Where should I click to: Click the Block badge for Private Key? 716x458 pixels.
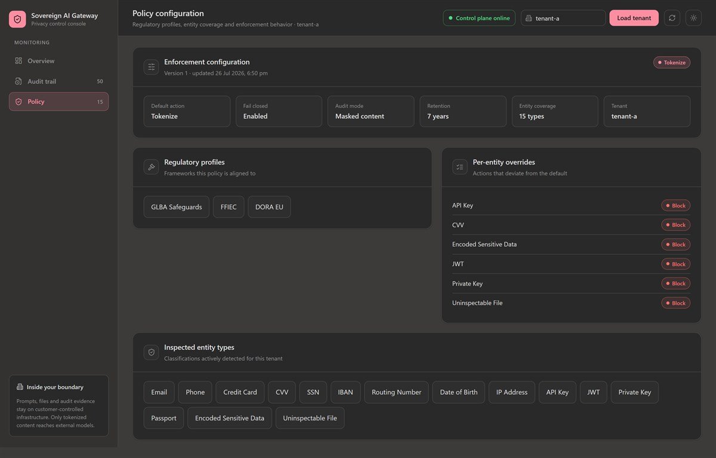coord(675,283)
